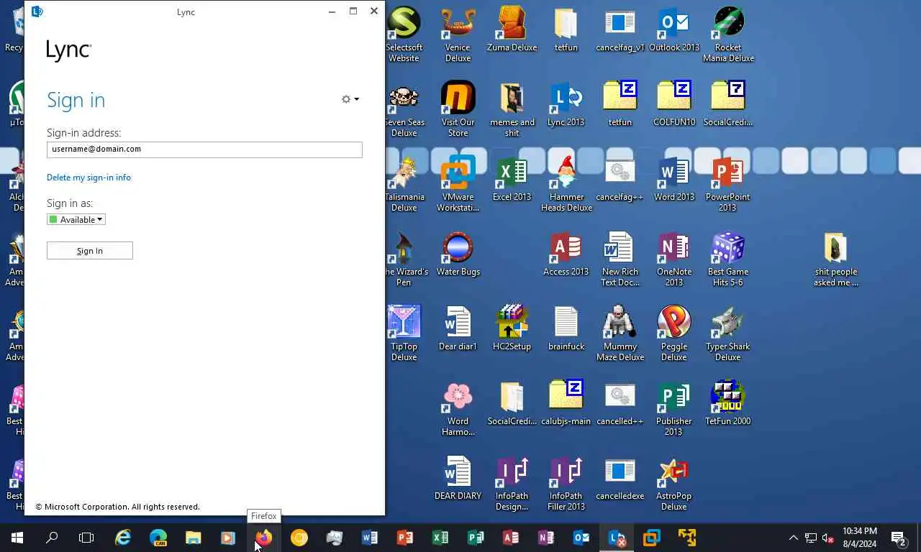Select the Water Bugs desktop icon
The width and height of the screenshot is (921, 552).
[458, 254]
